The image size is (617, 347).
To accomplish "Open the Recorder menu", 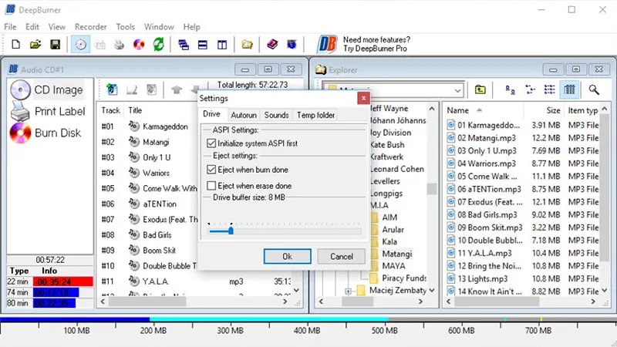I will 90,27.
